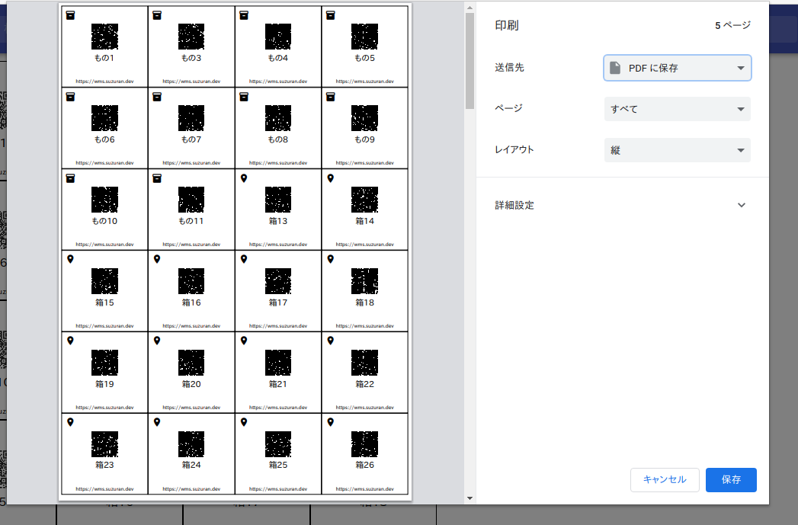Screen dimensions: 798x525
Task: Click the box icon on label もの6
Action: coord(71,97)
